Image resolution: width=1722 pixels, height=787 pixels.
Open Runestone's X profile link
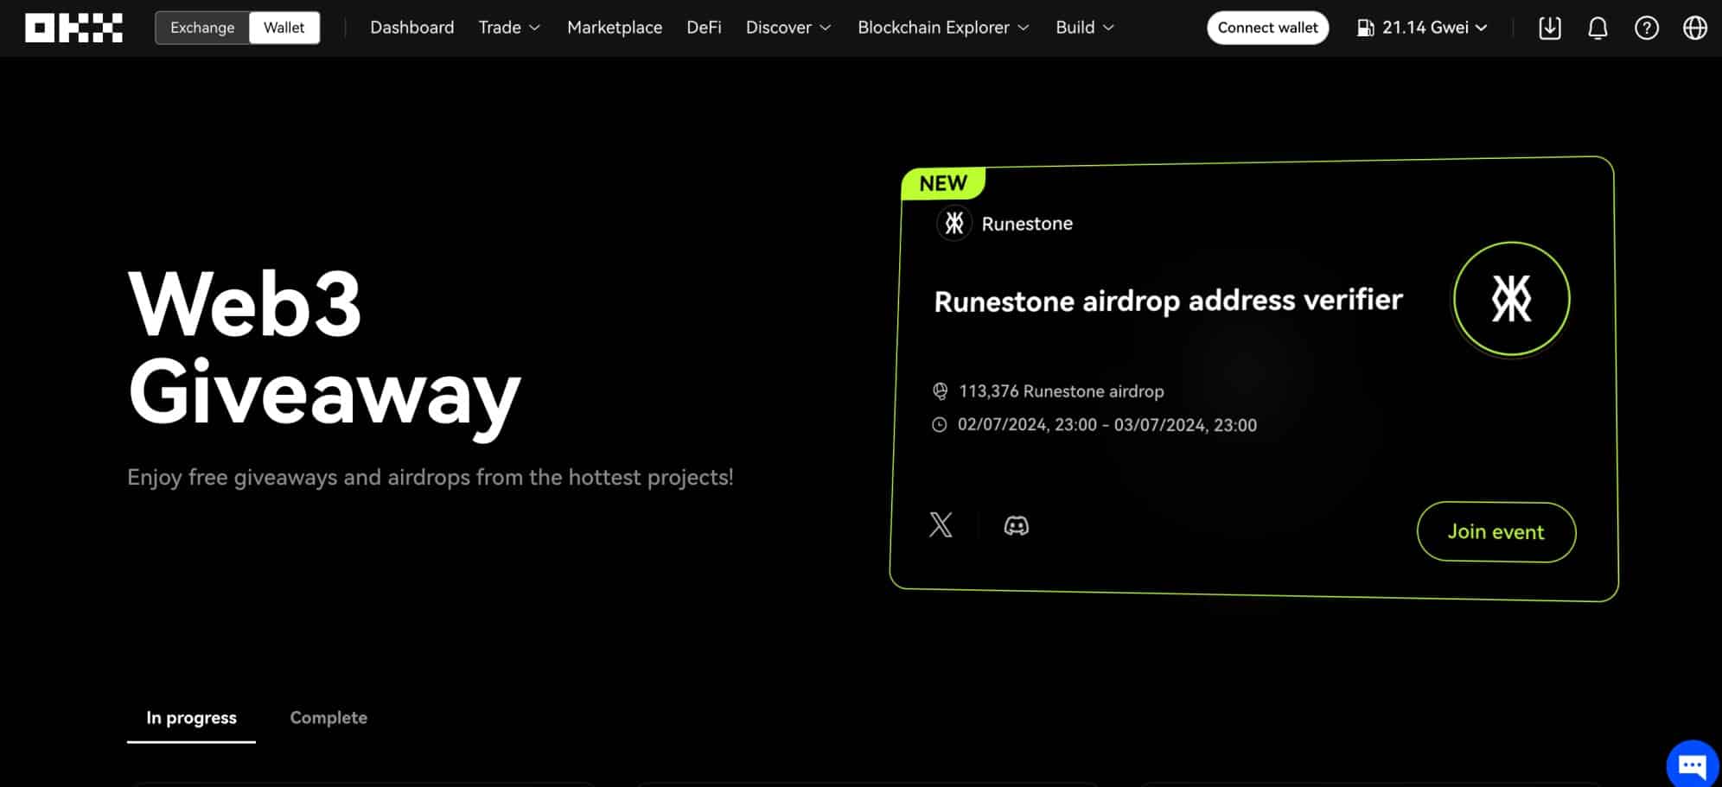[941, 524]
